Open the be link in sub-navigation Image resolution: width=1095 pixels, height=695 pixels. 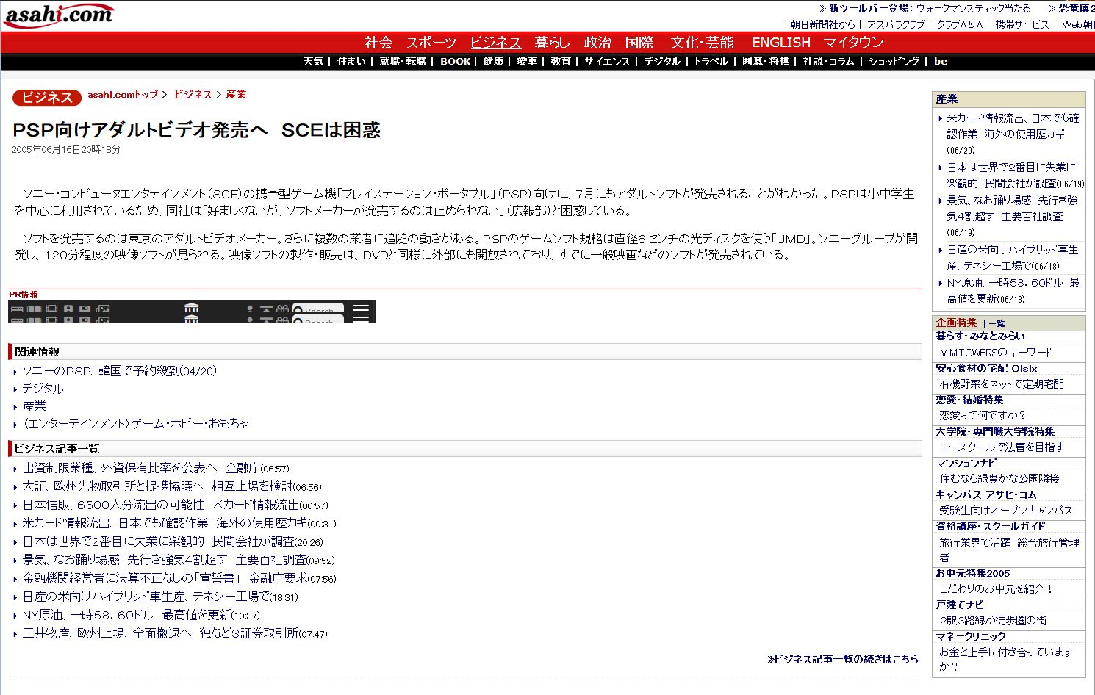point(941,62)
